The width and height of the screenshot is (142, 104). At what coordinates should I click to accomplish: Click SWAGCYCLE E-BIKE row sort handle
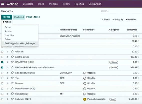tap(8, 62)
